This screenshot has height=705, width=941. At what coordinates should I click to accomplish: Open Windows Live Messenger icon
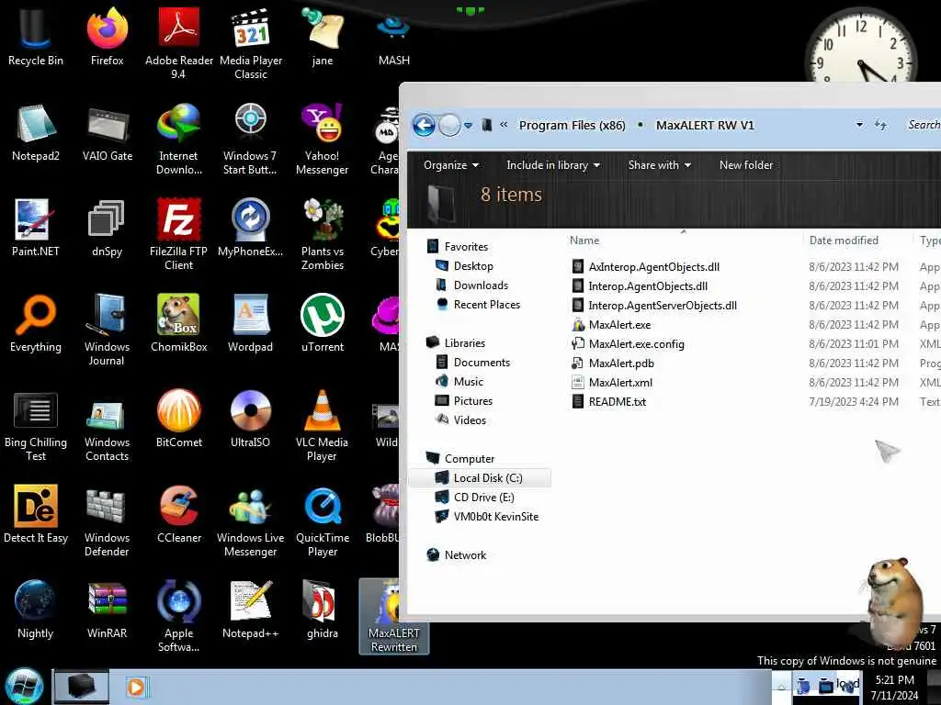click(250, 521)
